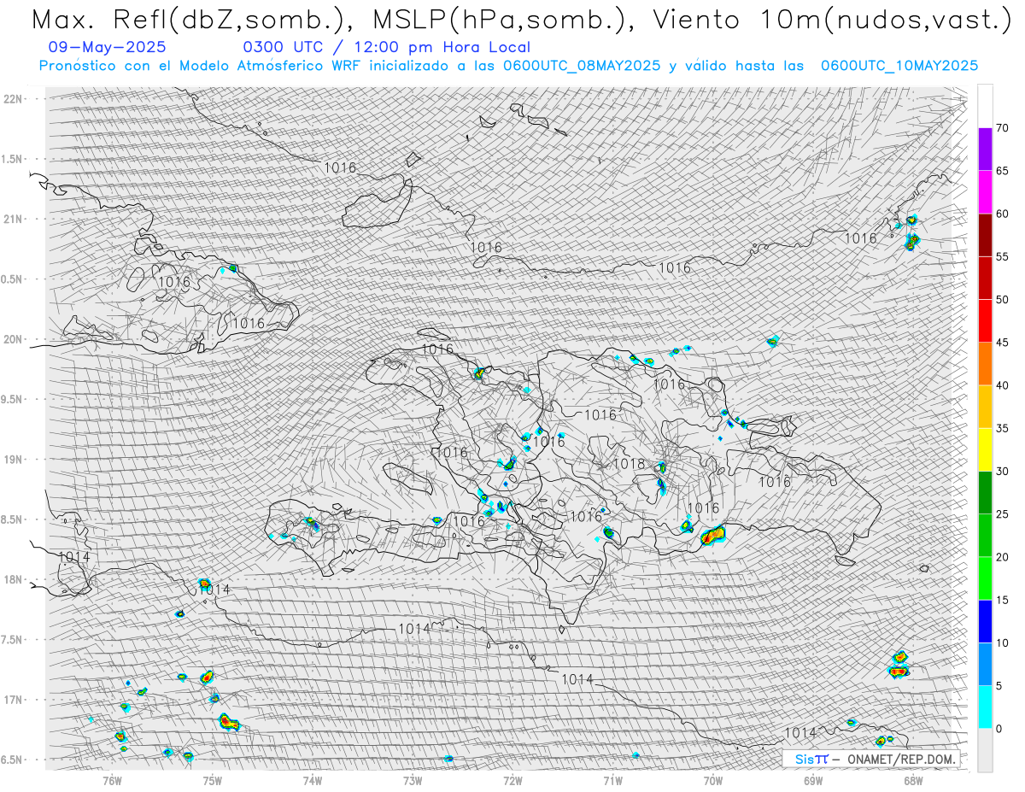Click the gold 35–40 dBZ colorbar swatch

985,407
